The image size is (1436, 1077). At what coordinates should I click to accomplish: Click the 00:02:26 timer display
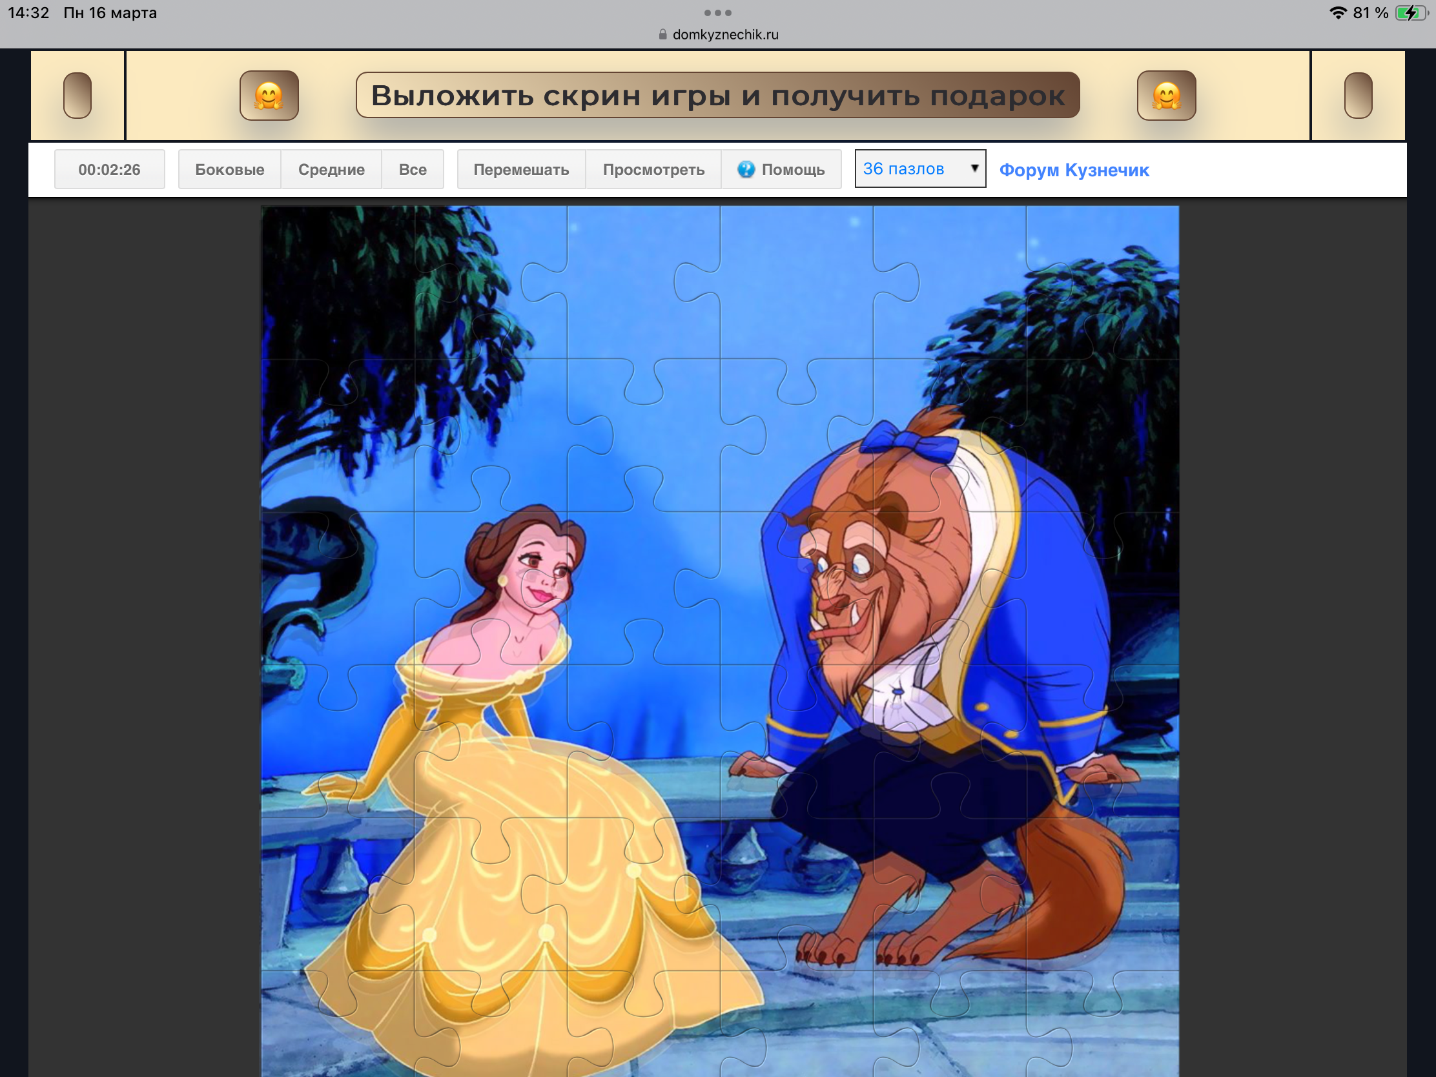tap(109, 169)
